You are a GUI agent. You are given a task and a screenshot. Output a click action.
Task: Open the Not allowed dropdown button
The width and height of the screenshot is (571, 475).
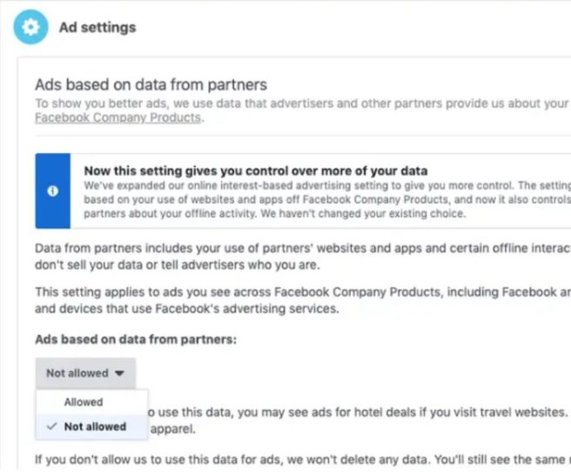point(85,373)
